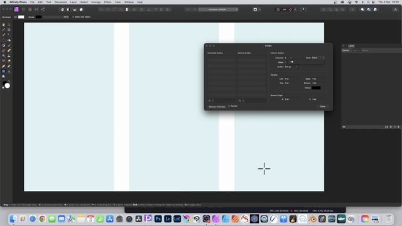Open the View menu
The image size is (402, 226).
coord(117,2)
